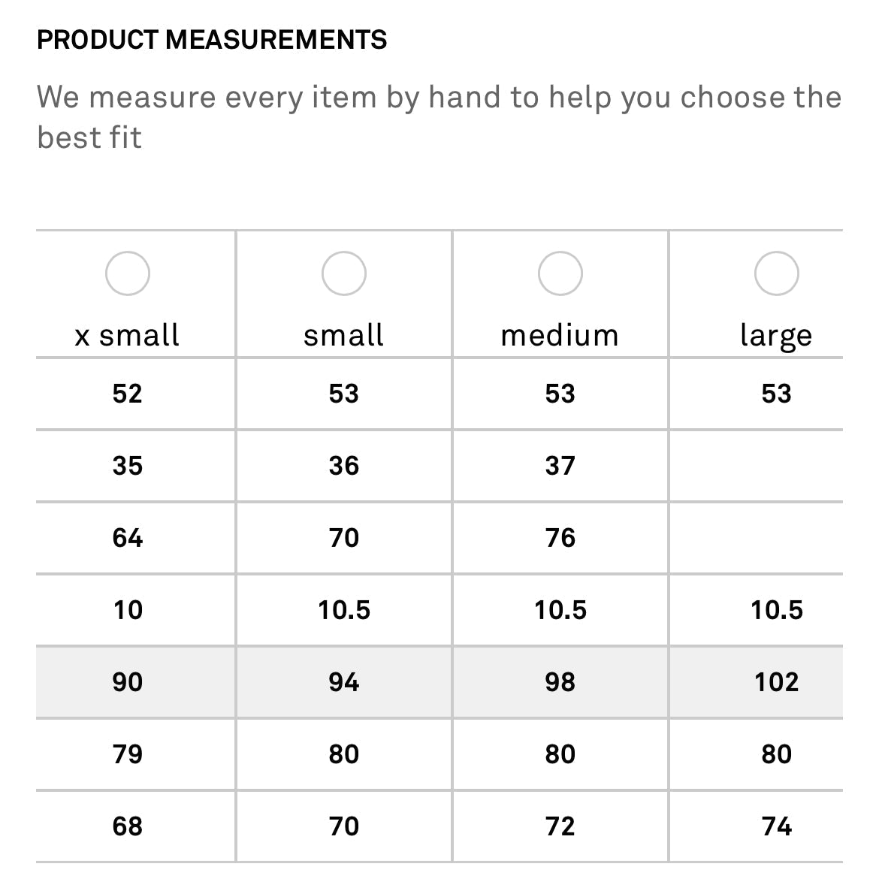The width and height of the screenshot is (879, 894).
Task: Pick the large size radio button
Action: point(777,273)
